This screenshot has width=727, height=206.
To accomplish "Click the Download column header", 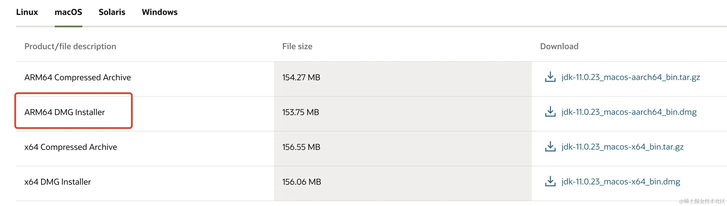I will [x=559, y=46].
